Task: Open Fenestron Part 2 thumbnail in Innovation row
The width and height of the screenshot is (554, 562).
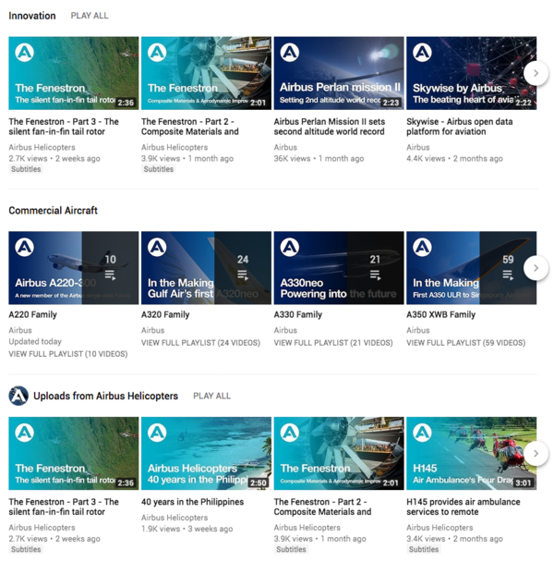Action: pos(206,73)
